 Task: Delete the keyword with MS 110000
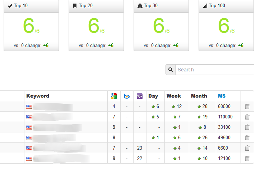coord(247,117)
